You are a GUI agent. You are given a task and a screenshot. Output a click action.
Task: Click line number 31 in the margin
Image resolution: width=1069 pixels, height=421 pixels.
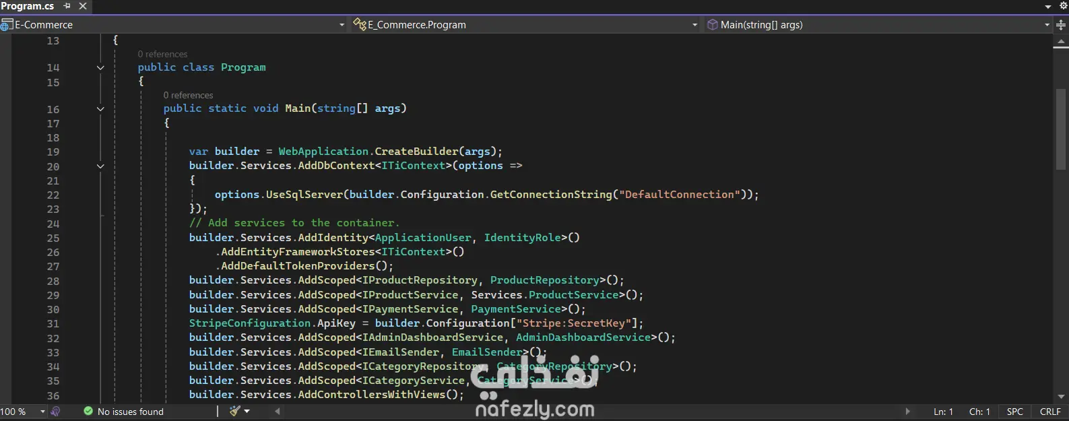pyautogui.click(x=53, y=324)
